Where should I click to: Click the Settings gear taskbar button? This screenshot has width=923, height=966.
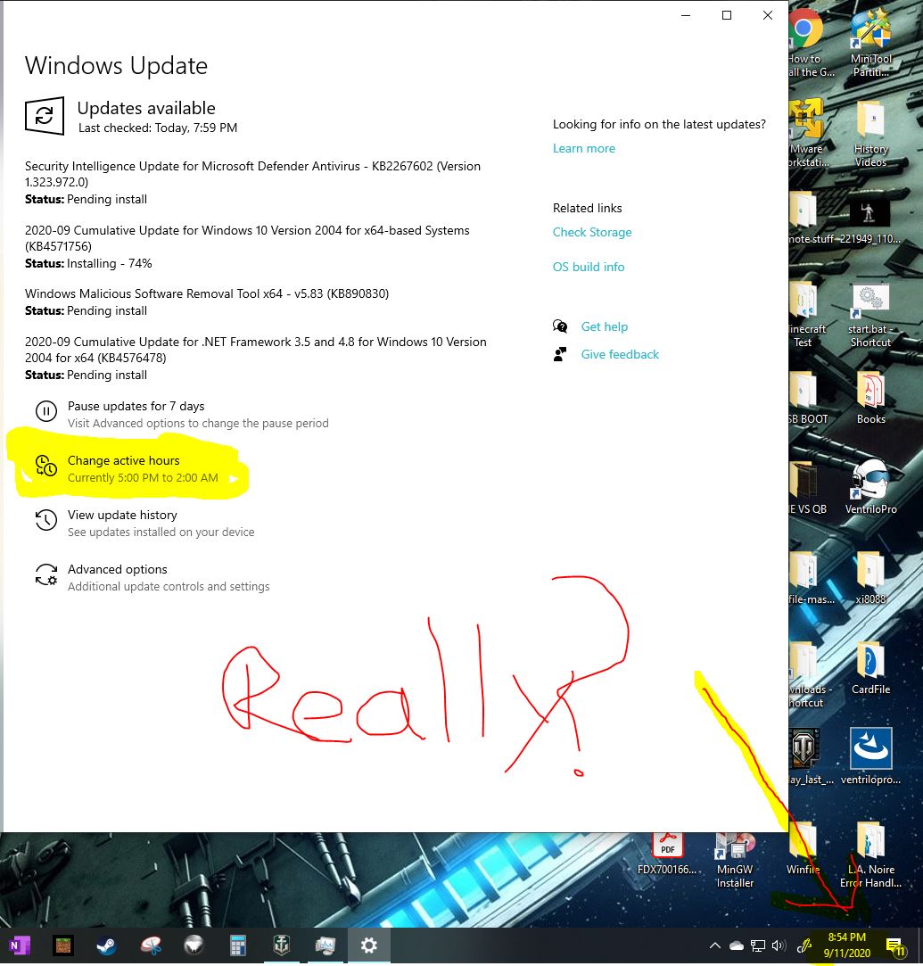click(x=369, y=945)
